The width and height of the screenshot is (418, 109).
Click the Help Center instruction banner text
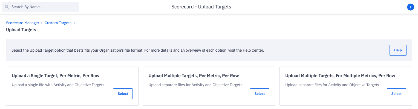(x=137, y=50)
